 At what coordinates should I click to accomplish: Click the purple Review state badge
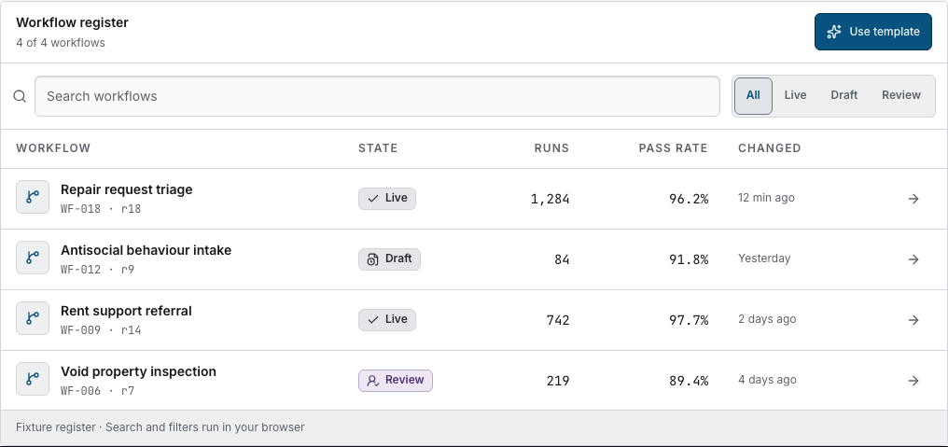[x=396, y=381]
